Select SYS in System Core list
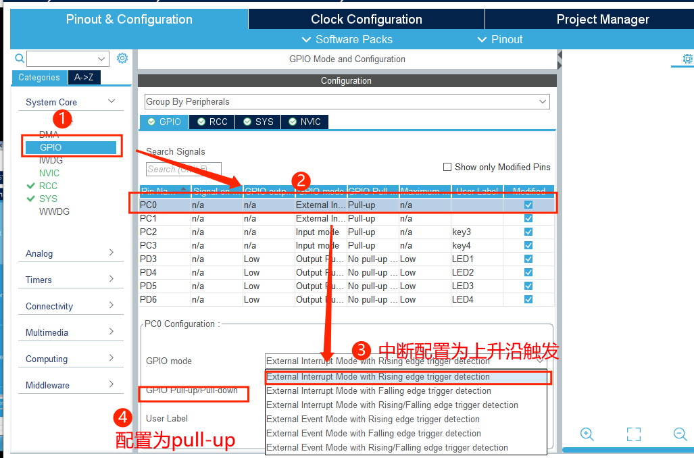Screen dimensions: 694x458 [48, 199]
